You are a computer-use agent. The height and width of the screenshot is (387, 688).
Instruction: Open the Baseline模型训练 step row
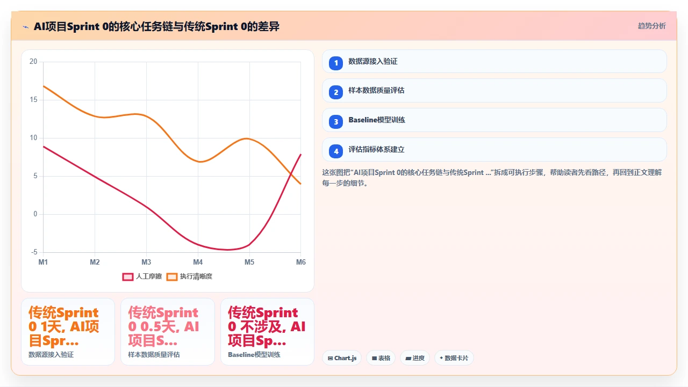(494, 120)
